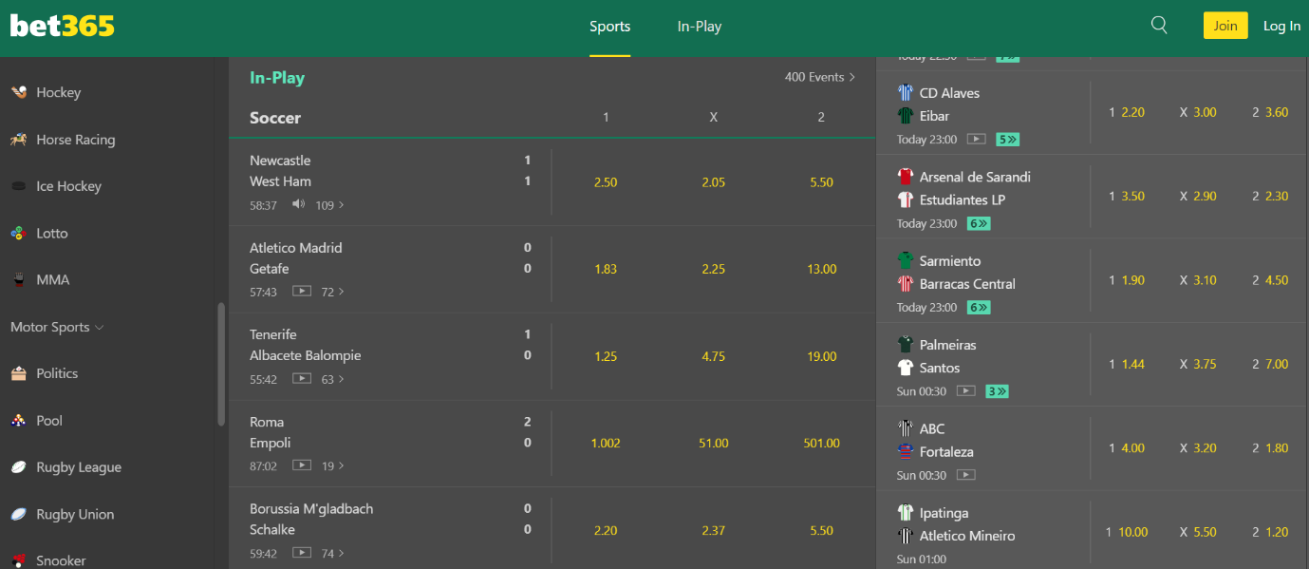Click the Pool balls icon
Viewport: 1309px width, 569px height.
point(19,420)
